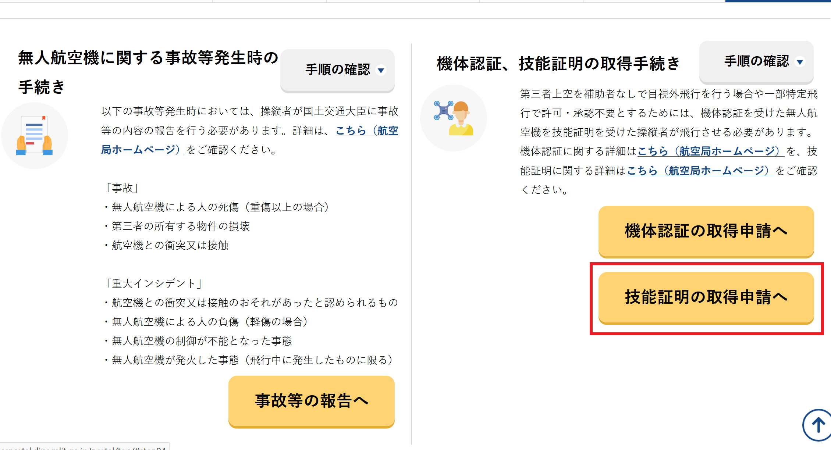
Task: Select the 無人航空機による人の死傷 list item
Action: 220,207
